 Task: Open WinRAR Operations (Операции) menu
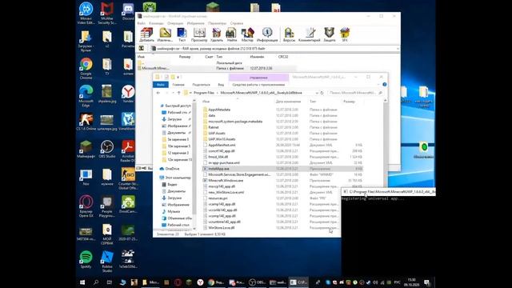point(175,23)
